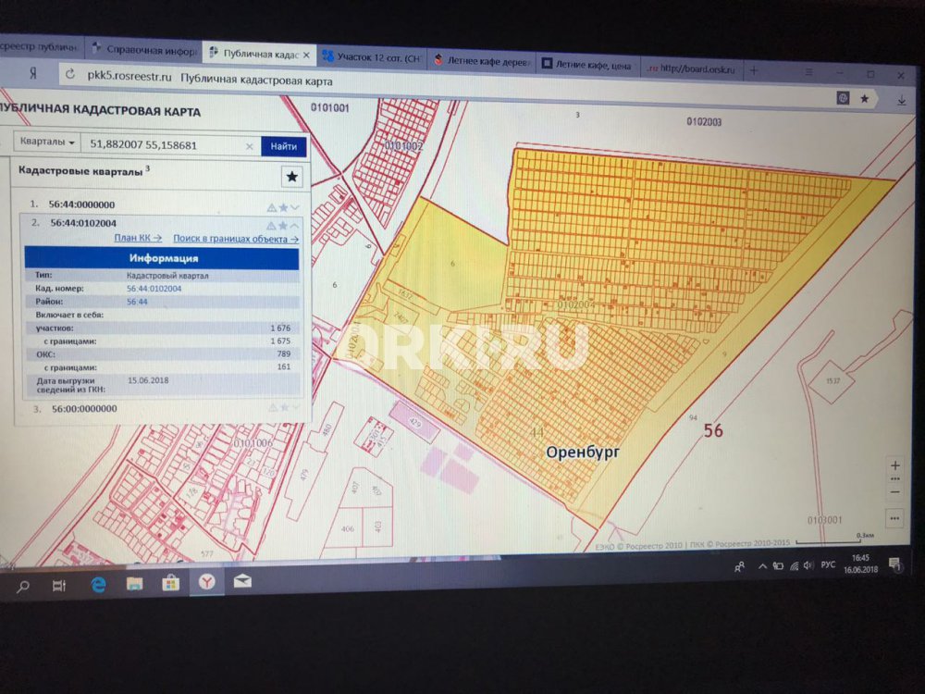Screen dimensions: 925x694
Task: Open the Кварталы search type dropdown
Action: pyautogui.click(x=46, y=143)
